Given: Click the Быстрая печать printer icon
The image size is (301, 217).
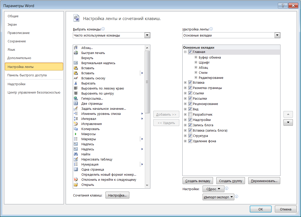Looking at the screenshot, I should pos(76,53).
